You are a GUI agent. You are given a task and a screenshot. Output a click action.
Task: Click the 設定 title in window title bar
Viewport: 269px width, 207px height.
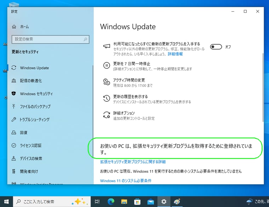click(15, 11)
